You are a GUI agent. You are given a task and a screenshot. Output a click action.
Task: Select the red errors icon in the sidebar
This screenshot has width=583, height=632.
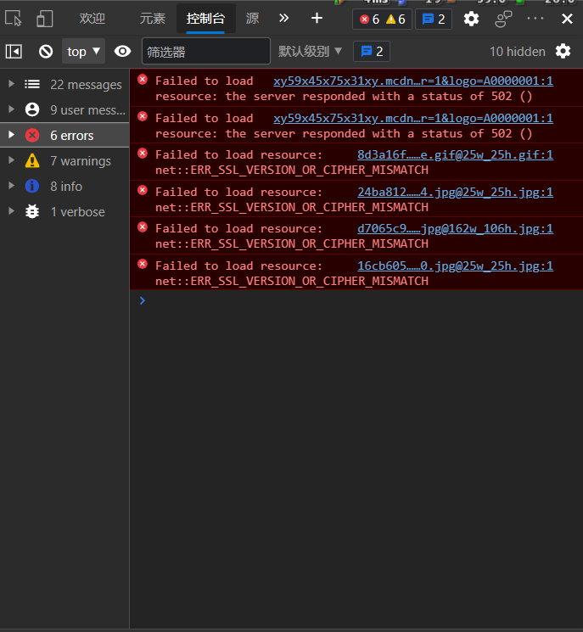point(32,135)
